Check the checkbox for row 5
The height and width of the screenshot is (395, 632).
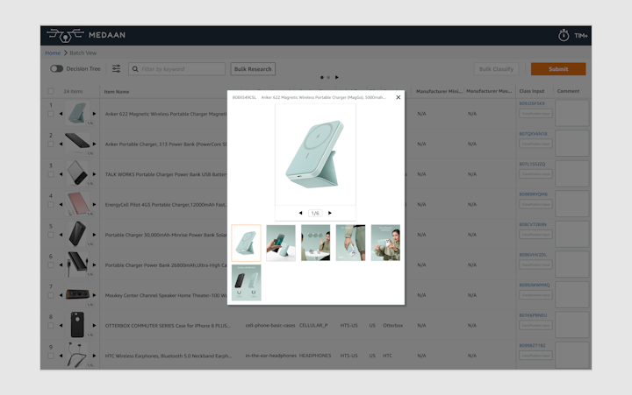51,235
